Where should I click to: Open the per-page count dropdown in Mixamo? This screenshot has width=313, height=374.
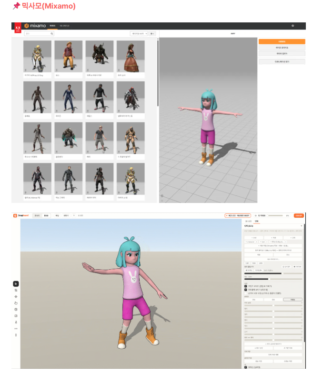(x=139, y=34)
